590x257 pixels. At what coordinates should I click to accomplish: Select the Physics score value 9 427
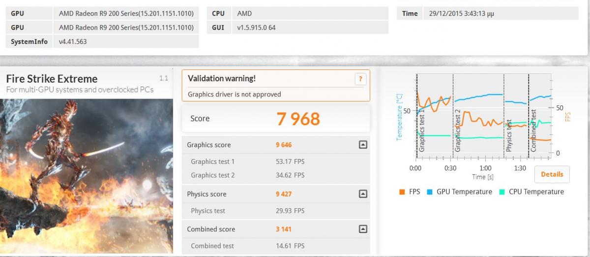[x=284, y=194]
